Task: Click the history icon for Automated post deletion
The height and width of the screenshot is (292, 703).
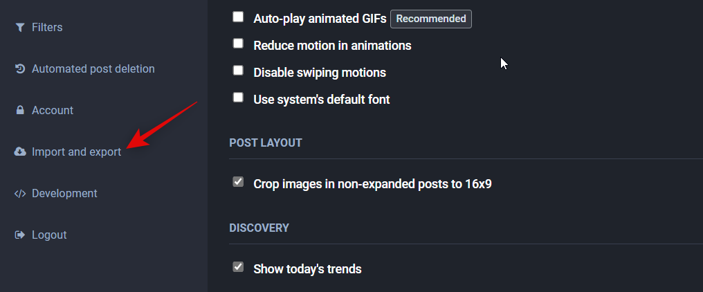Action: coord(19,69)
